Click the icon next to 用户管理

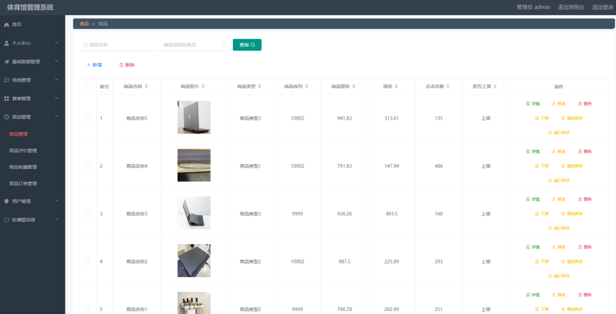(6, 201)
